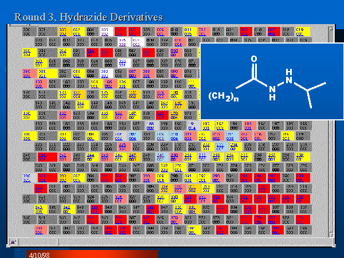Image resolution: width=344 pixels, height=258 pixels.
Task: Click the hydrazide chemical structure diagram
Action: 271,81
